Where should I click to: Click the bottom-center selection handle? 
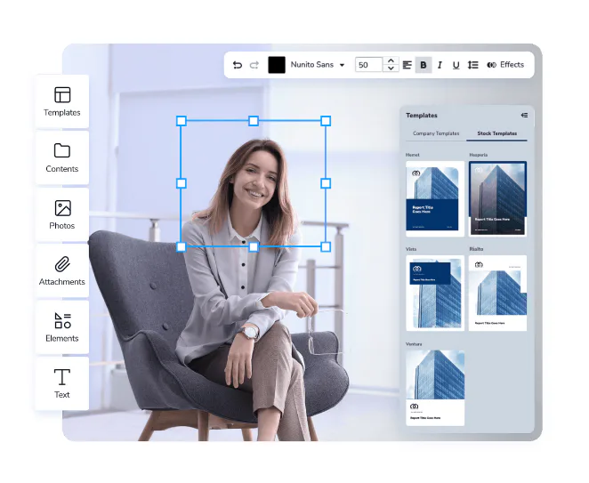[x=254, y=246]
